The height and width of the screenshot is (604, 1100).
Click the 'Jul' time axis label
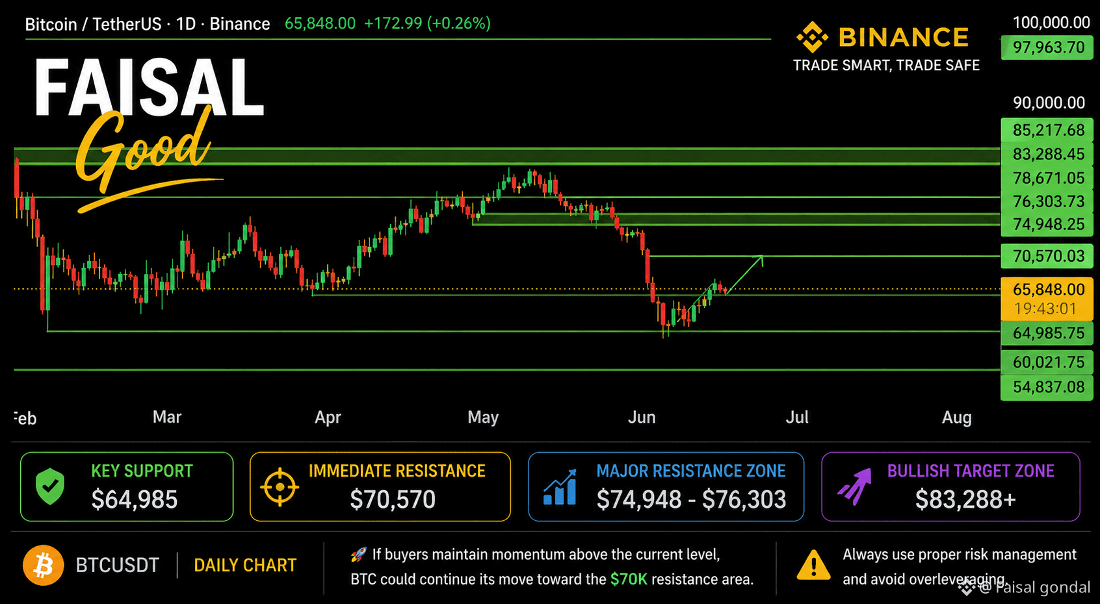797,417
